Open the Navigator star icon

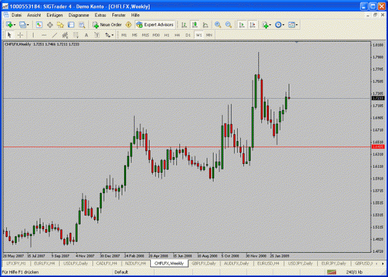point(60,25)
